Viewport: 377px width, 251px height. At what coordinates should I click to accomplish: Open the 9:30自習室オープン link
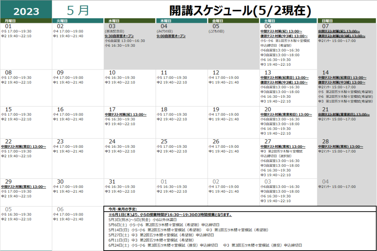[120, 36]
